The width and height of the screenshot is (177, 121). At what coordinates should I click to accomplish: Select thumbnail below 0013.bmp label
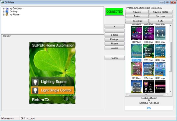pos(137,87)
